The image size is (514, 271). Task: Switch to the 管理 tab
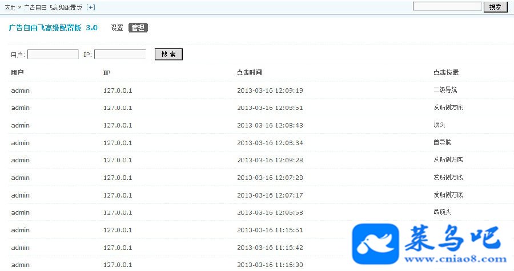coord(138,28)
